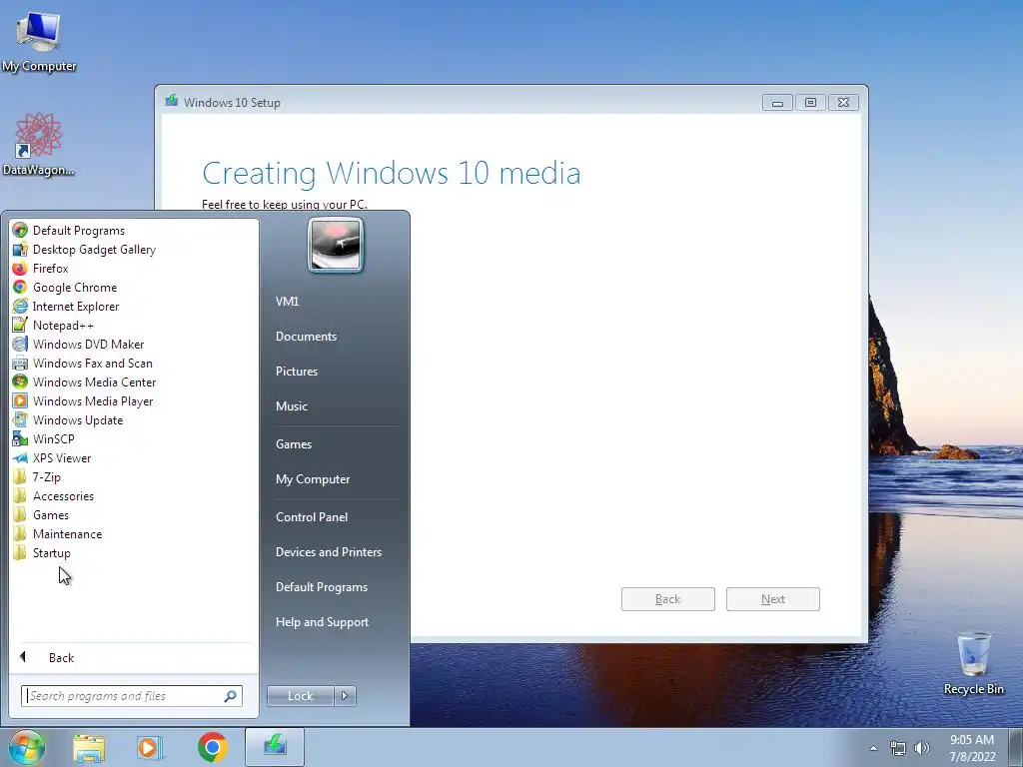
Task: Open Default Programs icon in program list
Action: pos(20,231)
